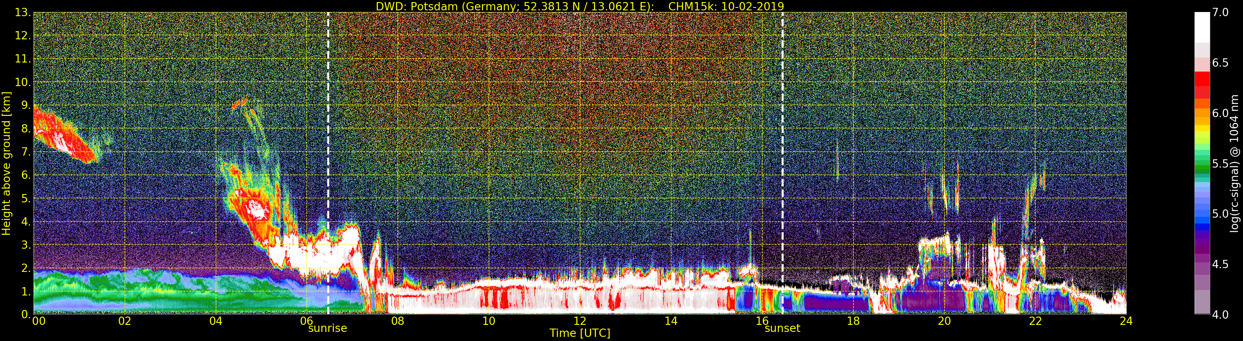Click the time tick label '24'

1126,321
